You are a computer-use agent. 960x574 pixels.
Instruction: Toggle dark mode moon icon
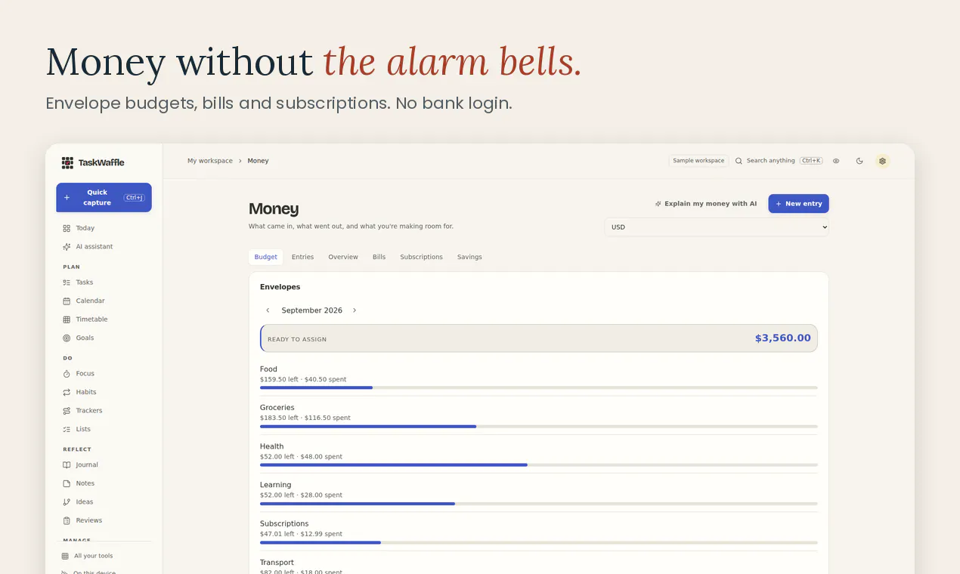859,161
